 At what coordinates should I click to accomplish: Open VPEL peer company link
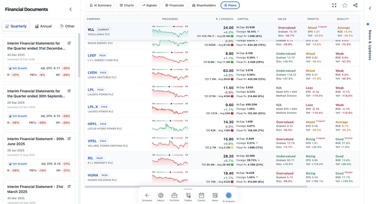tap(92, 141)
